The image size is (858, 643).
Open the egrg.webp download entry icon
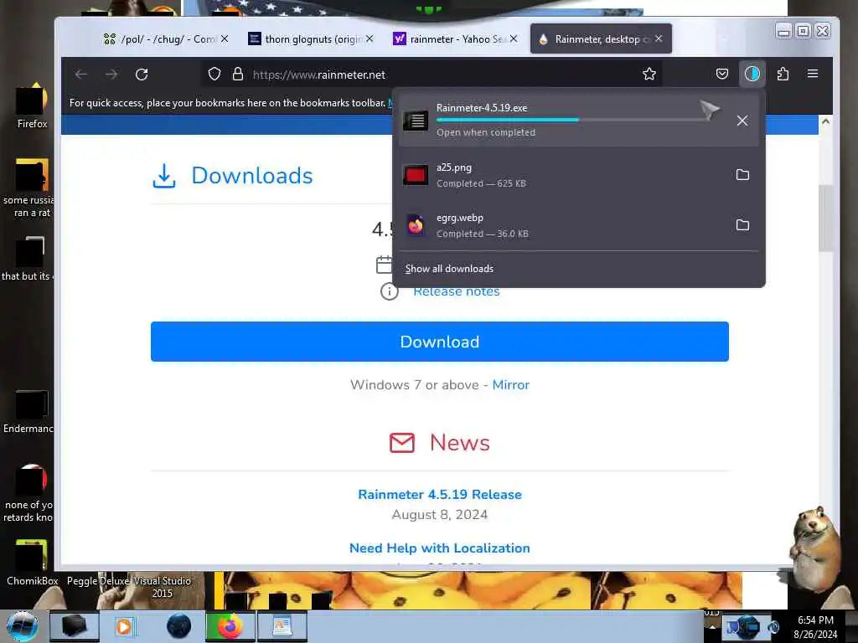coord(416,225)
